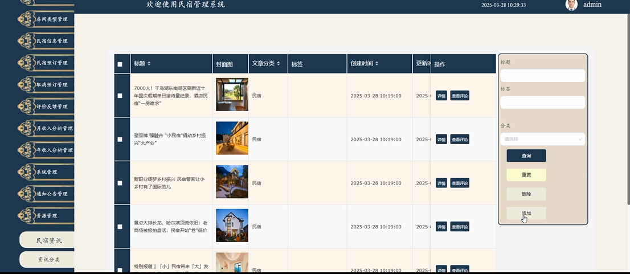This screenshot has height=274, width=630.
Task: Click 详情 for the 塑品牌 article
Action: (441, 140)
